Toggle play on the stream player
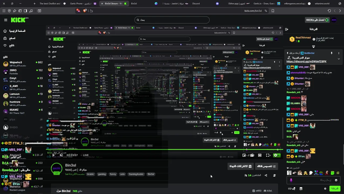 tap(53, 155)
